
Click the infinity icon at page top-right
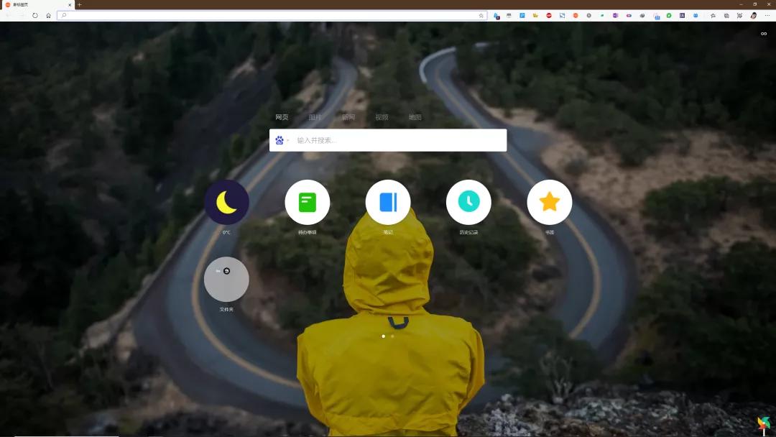[x=764, y=34]
